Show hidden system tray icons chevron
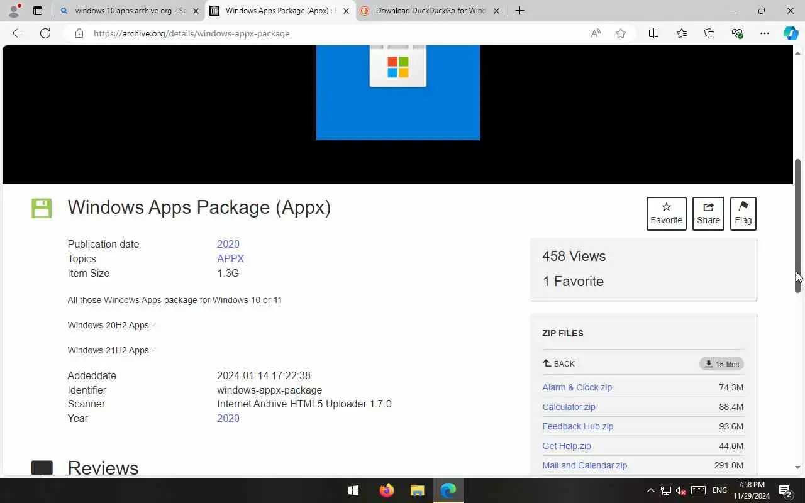805x503 pixels. coord(651,490)
